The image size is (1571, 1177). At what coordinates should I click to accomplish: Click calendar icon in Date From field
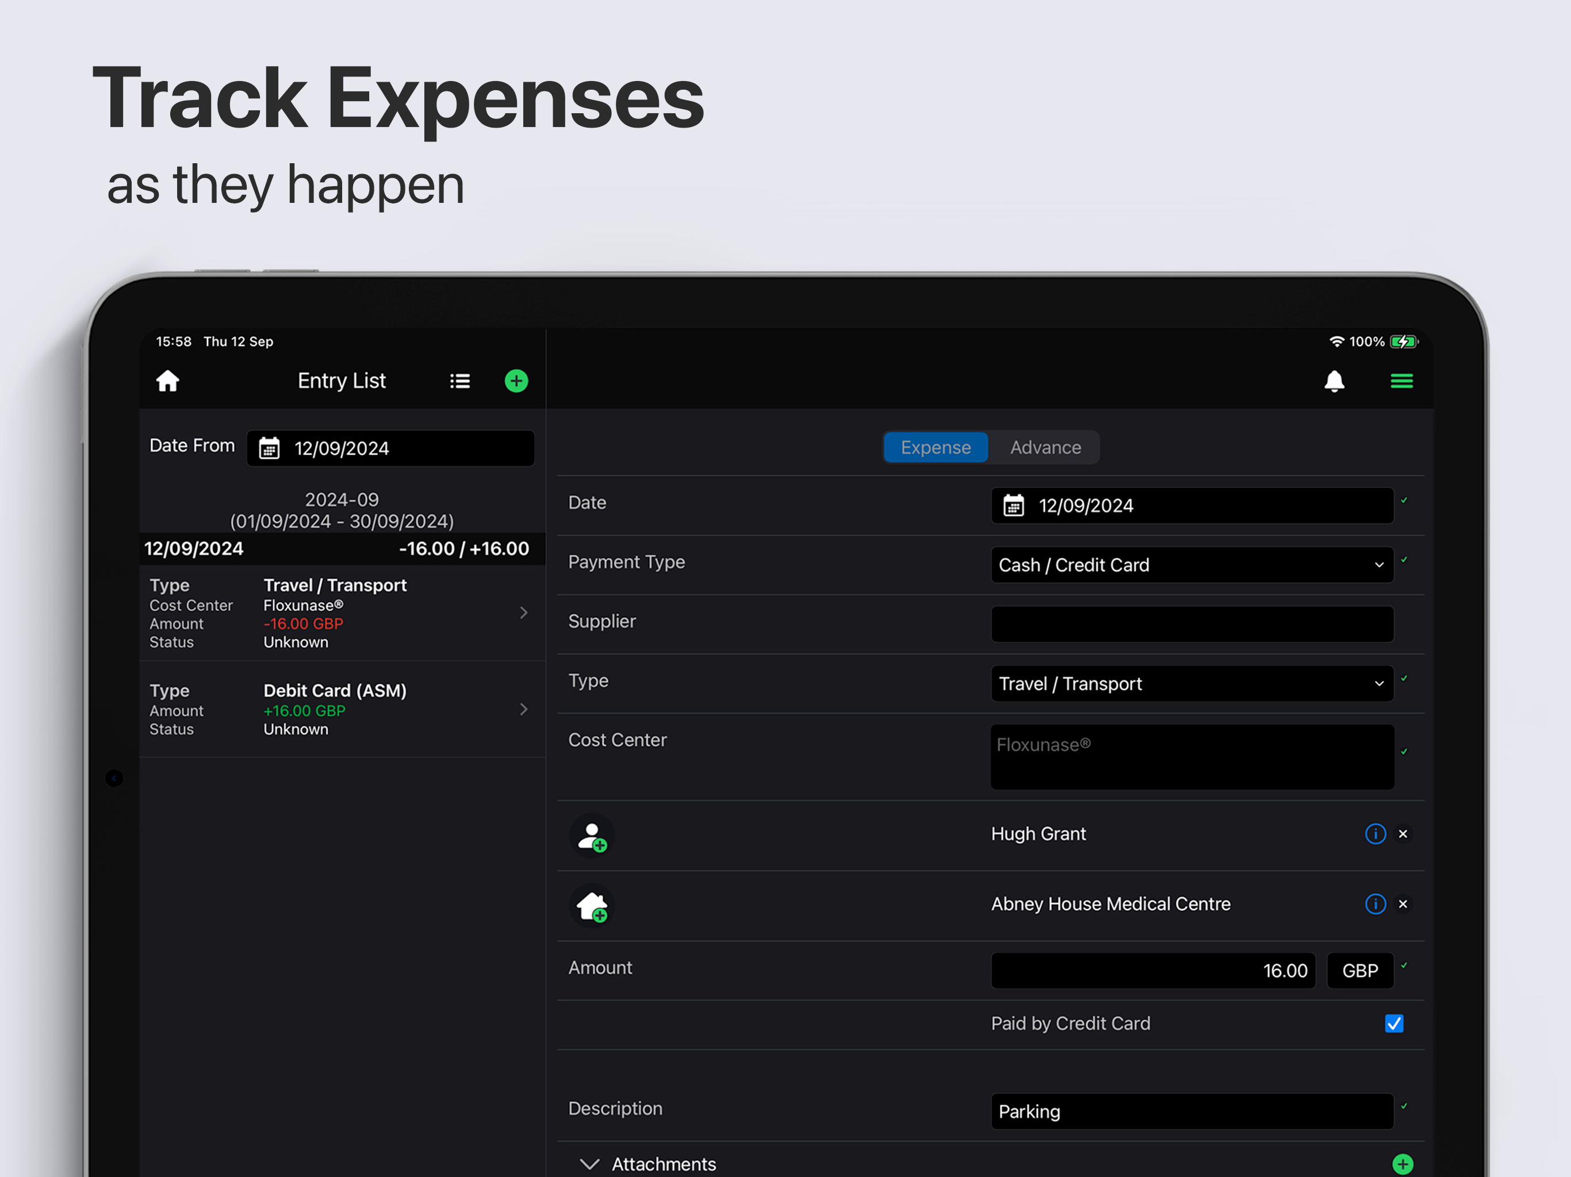pyautogui.click(x=269, y=449)
